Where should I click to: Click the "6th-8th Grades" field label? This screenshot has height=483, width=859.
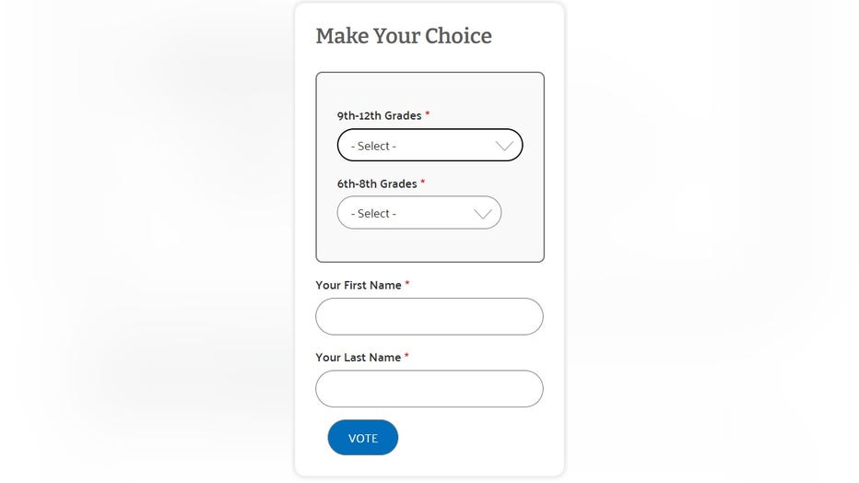376,183
